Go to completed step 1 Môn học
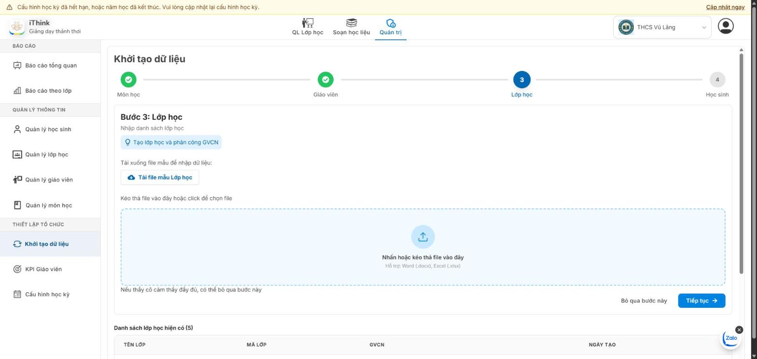757x359 pixels. coord(128,80)
